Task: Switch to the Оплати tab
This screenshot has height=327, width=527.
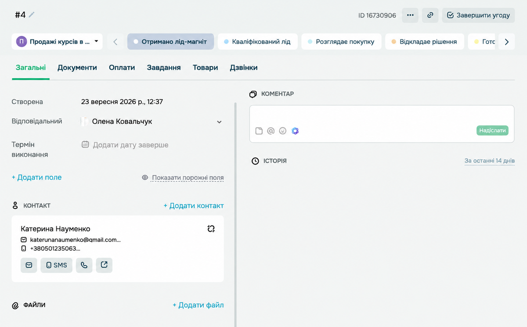Action: tap(122, 68)
